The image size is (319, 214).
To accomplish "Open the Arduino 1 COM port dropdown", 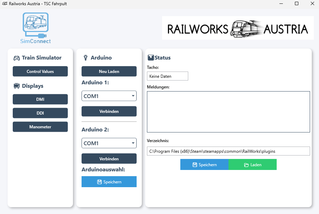I will point(109,96).
